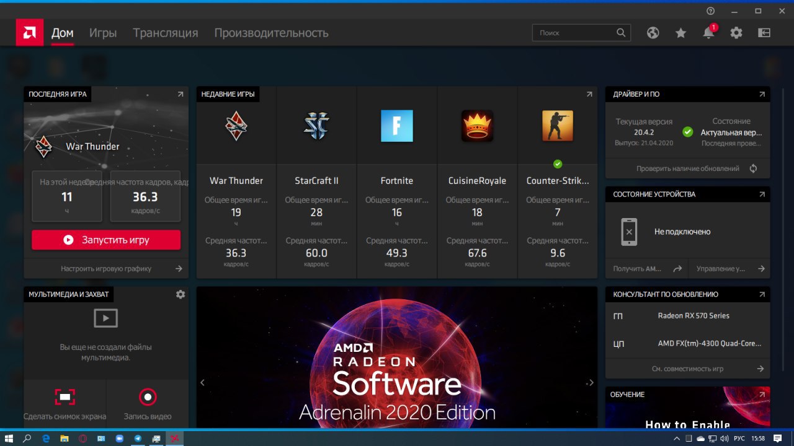
Task: Switch to the Трансляция tab
Action: click(166, 33)
